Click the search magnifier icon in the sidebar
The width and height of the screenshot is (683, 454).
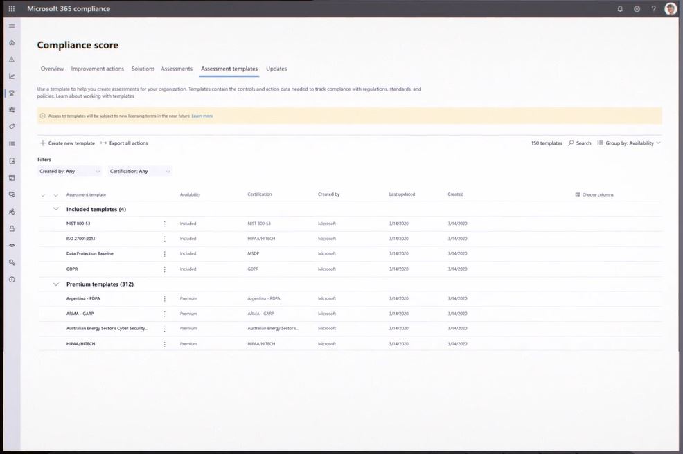pyautogui.click(x=11, y=262)
